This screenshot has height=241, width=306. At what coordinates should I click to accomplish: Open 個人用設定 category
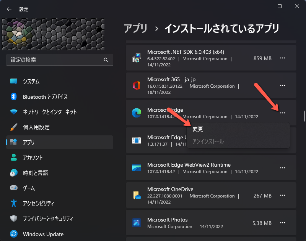click(x=60, y=127)
